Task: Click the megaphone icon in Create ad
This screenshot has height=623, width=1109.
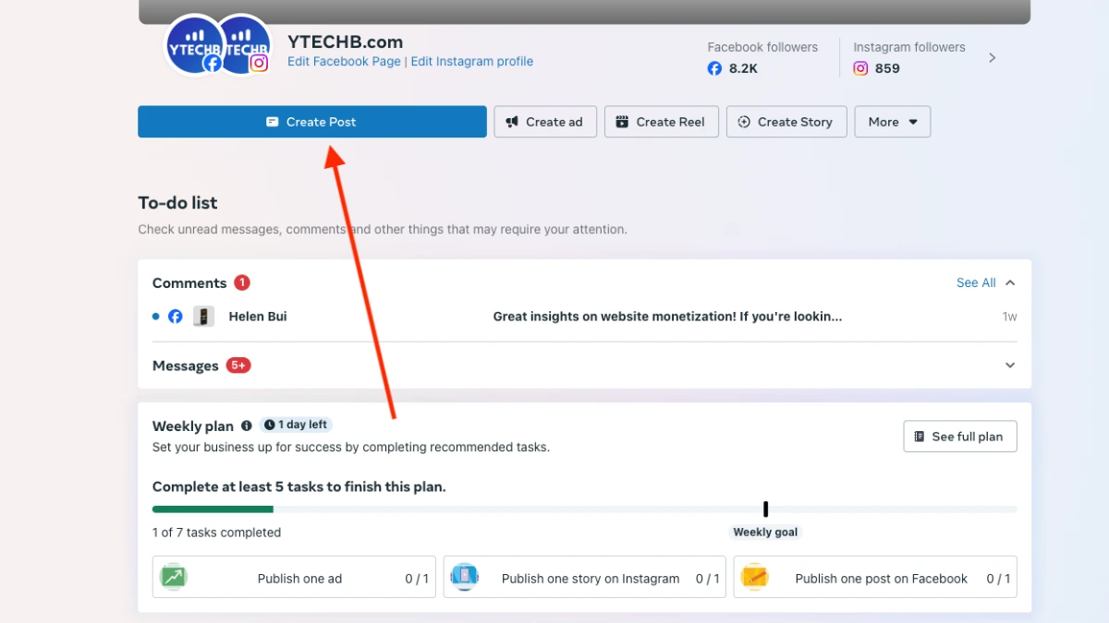Action: tap(512, 122)
